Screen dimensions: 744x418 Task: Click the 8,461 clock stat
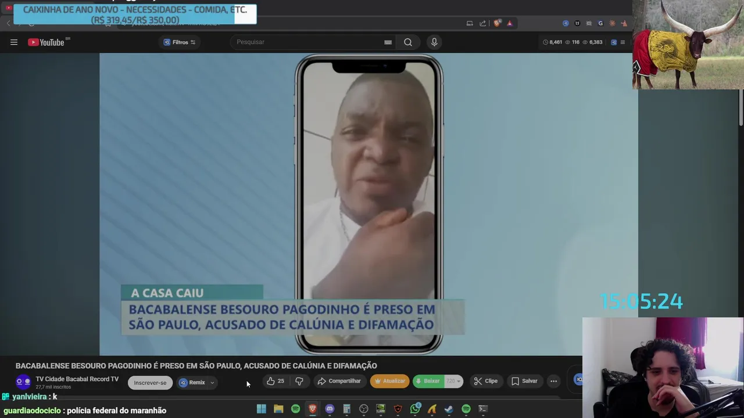pyautogui.click(x=552, y=42)
